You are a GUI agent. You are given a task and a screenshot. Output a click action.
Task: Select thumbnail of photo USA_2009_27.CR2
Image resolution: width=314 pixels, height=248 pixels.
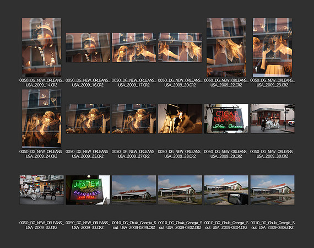pos(134,118)
